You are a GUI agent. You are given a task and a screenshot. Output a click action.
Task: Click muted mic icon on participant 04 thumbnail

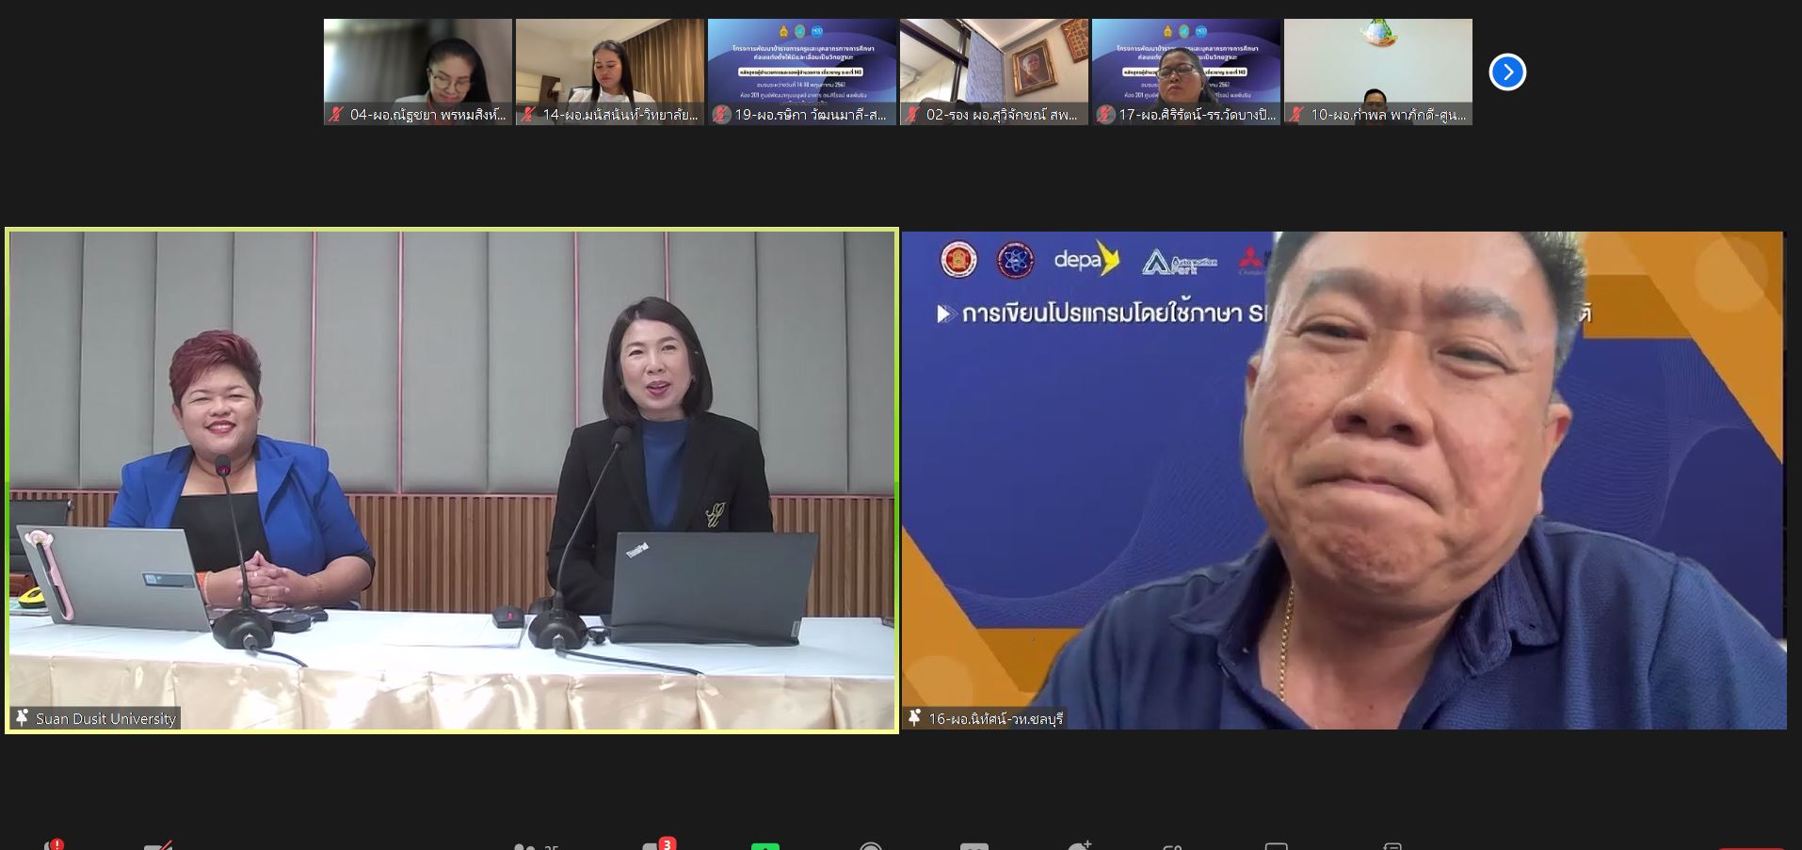click(336, 115)
